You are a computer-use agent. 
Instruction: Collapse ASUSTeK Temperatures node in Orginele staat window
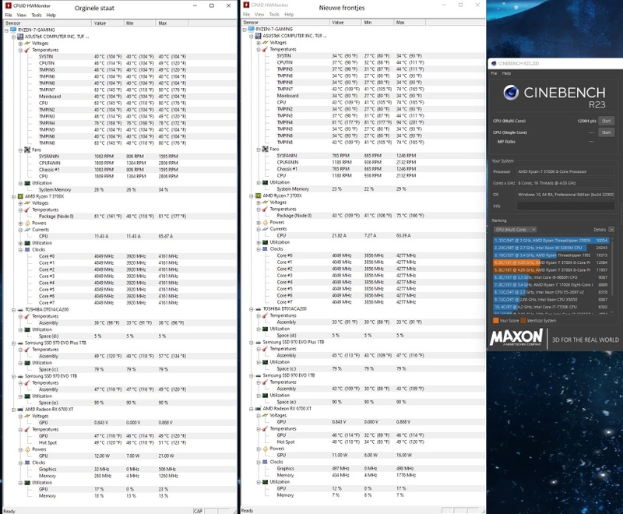(x=20, y=51)
